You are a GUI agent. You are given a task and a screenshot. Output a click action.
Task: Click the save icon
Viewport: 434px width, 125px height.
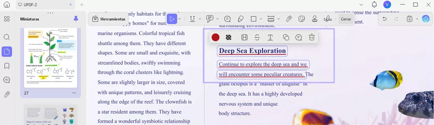coord(410,19)
